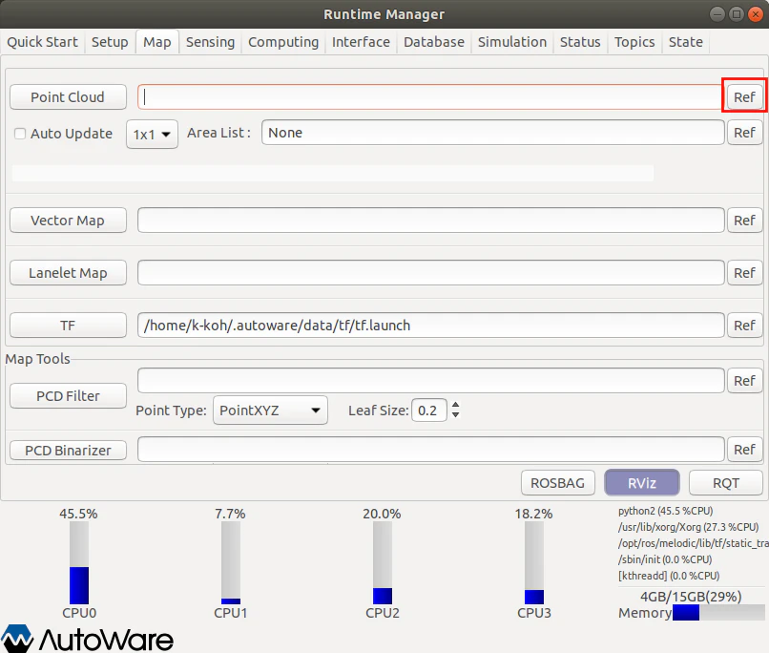Launch the TF configuration
This screenshot has height=653, width=769.
tap(68, 325)
